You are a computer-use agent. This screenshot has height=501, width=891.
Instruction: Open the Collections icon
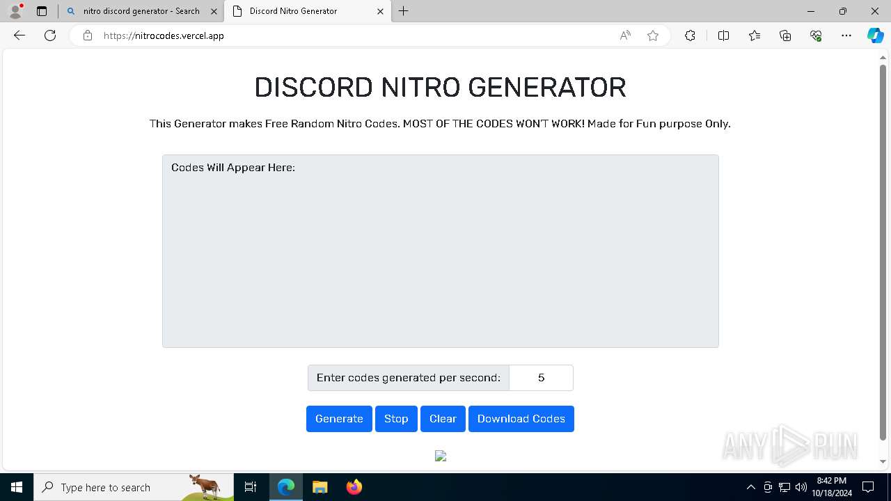(x=785, y=35)
